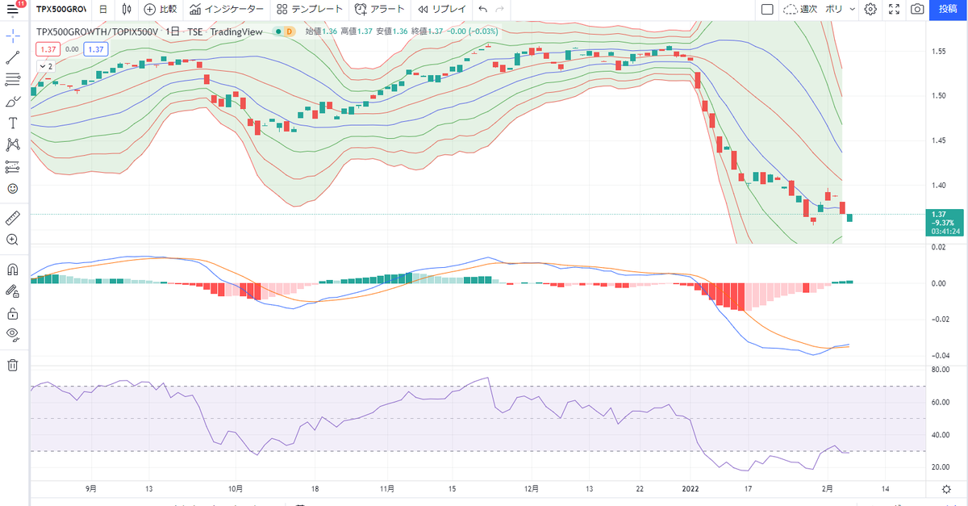Toggle stay in drawing mode
Screen dimensions: 968x506
click(x=12, y=291)
